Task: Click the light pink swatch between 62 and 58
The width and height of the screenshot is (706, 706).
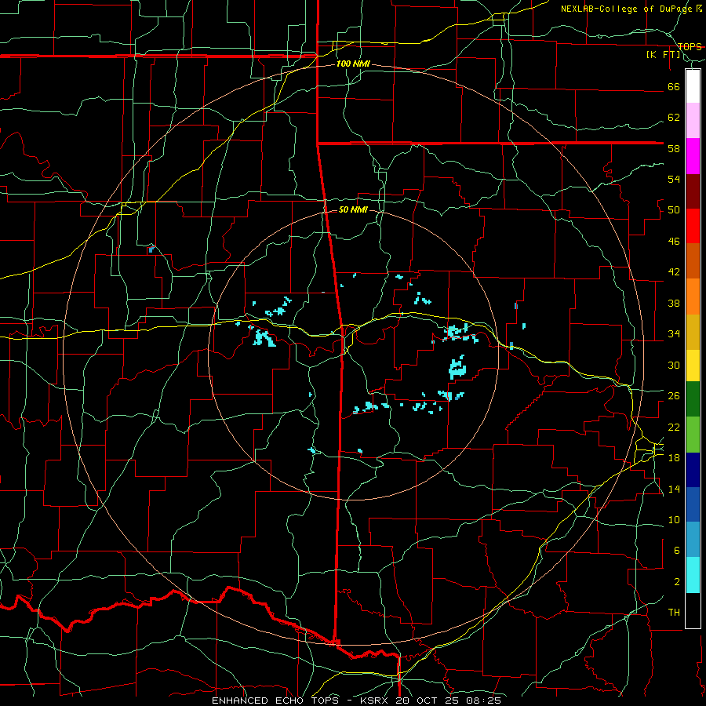Action: click(x=693, y=121)
